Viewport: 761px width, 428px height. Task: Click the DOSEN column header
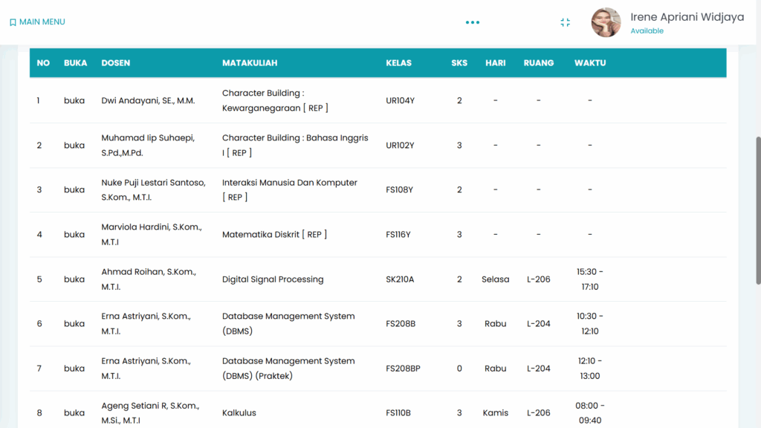tap(116, 63)
